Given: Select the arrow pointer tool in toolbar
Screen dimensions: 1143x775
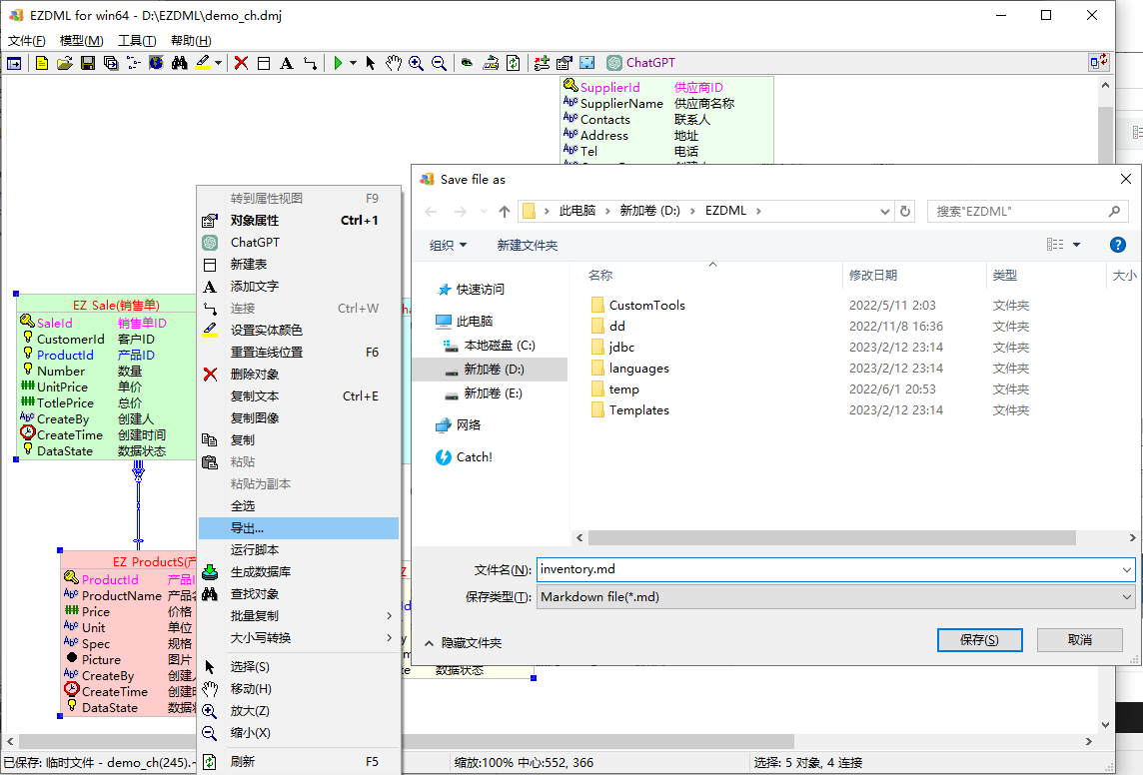Looking at the screenshot, I should (371, 63).
